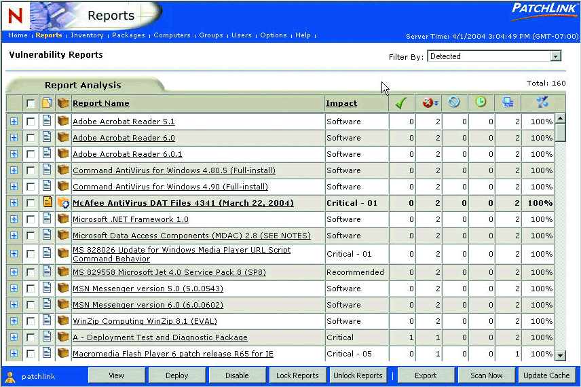The image size is (581, 387).
Task: Open the Filter By Detected dropdown
Action: [494, 56]
